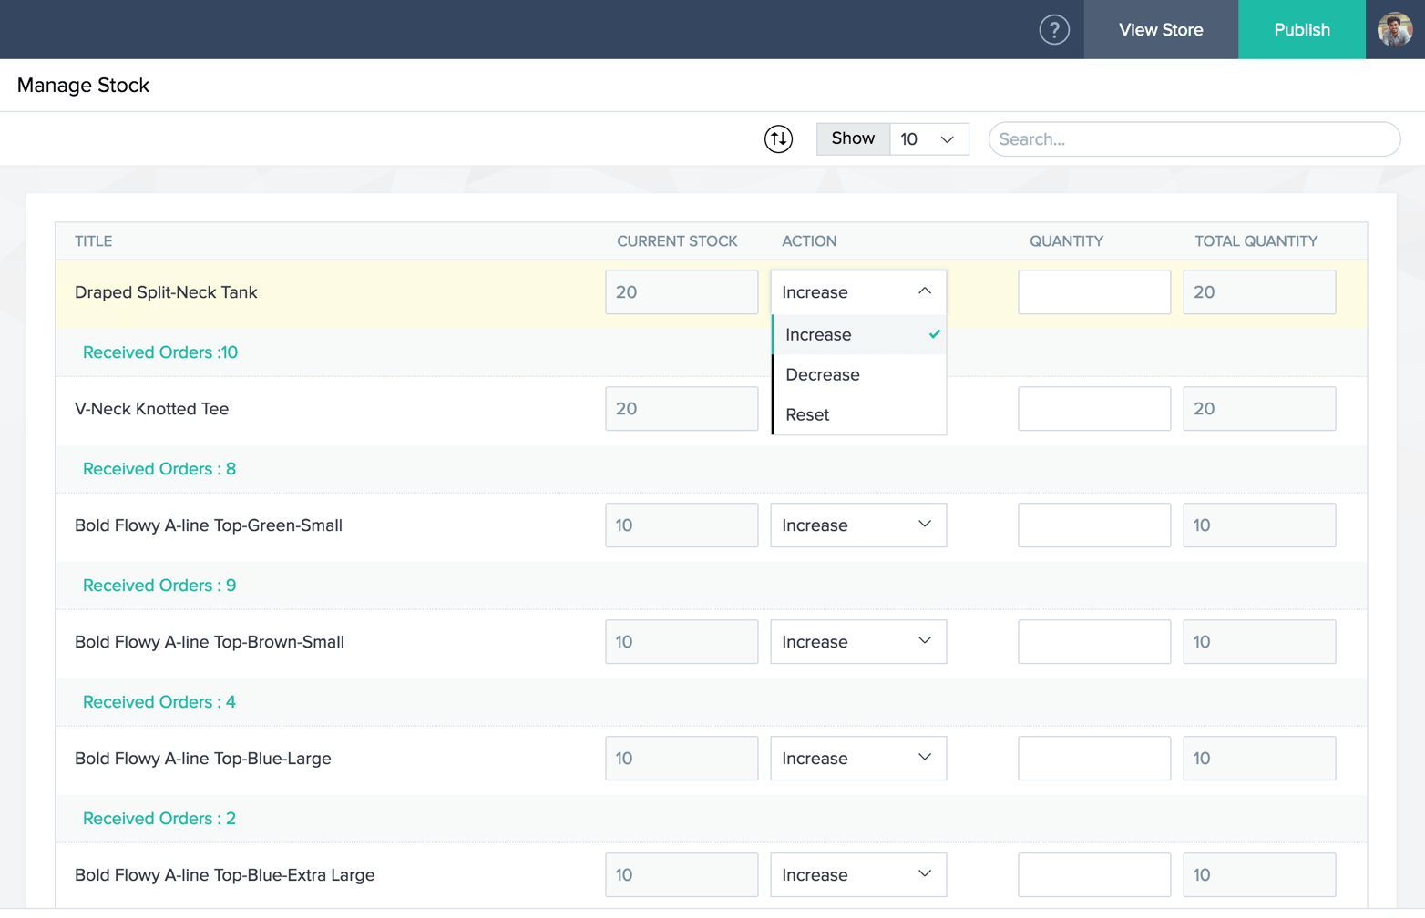Click the help question mark icon
This screenshot has height=918, width=1425.
coord(1054,30)
